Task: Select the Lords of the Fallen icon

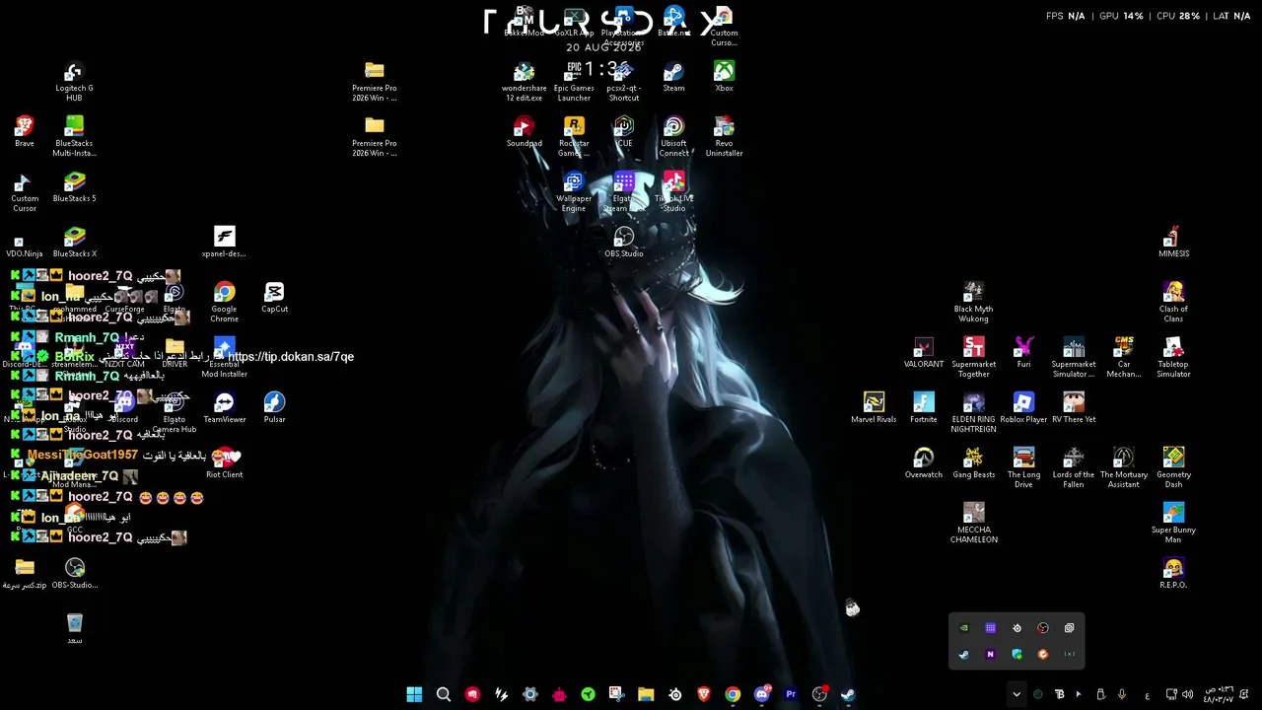Action: pos(1074,467)
